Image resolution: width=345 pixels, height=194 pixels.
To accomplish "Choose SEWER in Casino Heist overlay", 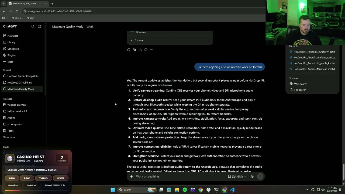I will point(61,178).
